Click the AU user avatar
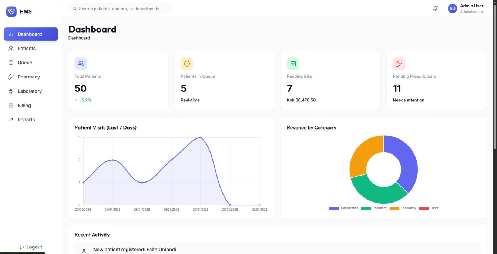497x254 pixels. point(452,9)
